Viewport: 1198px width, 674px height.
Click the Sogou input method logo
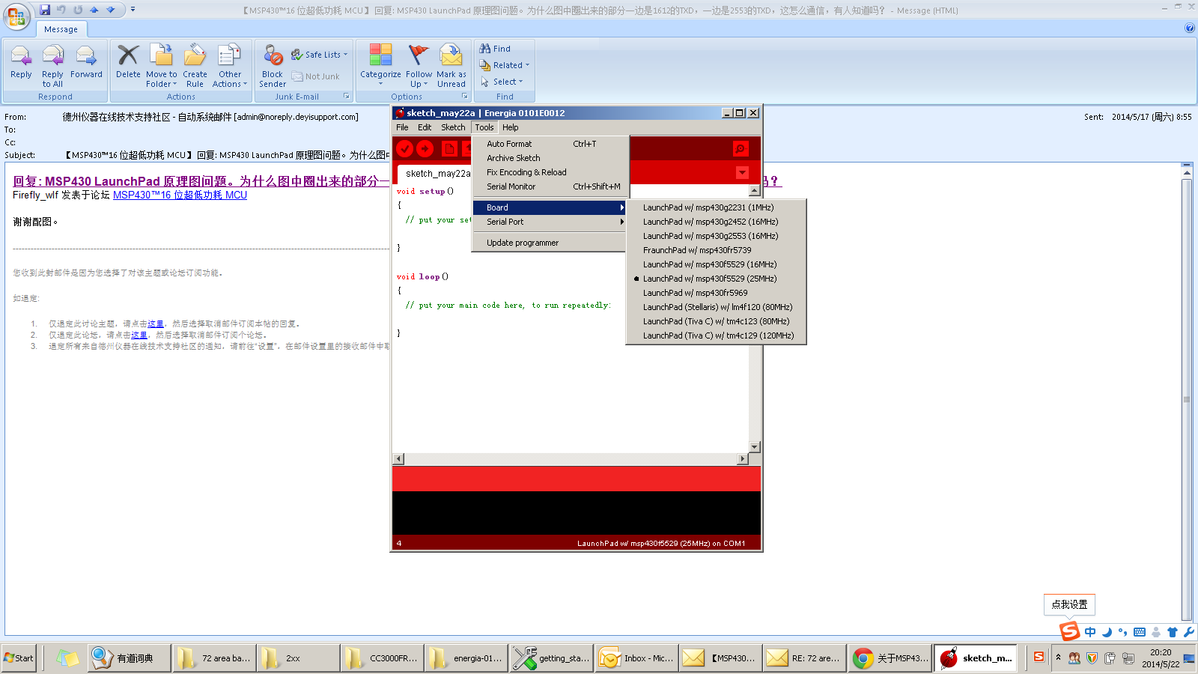click(x=1070, y=631)
